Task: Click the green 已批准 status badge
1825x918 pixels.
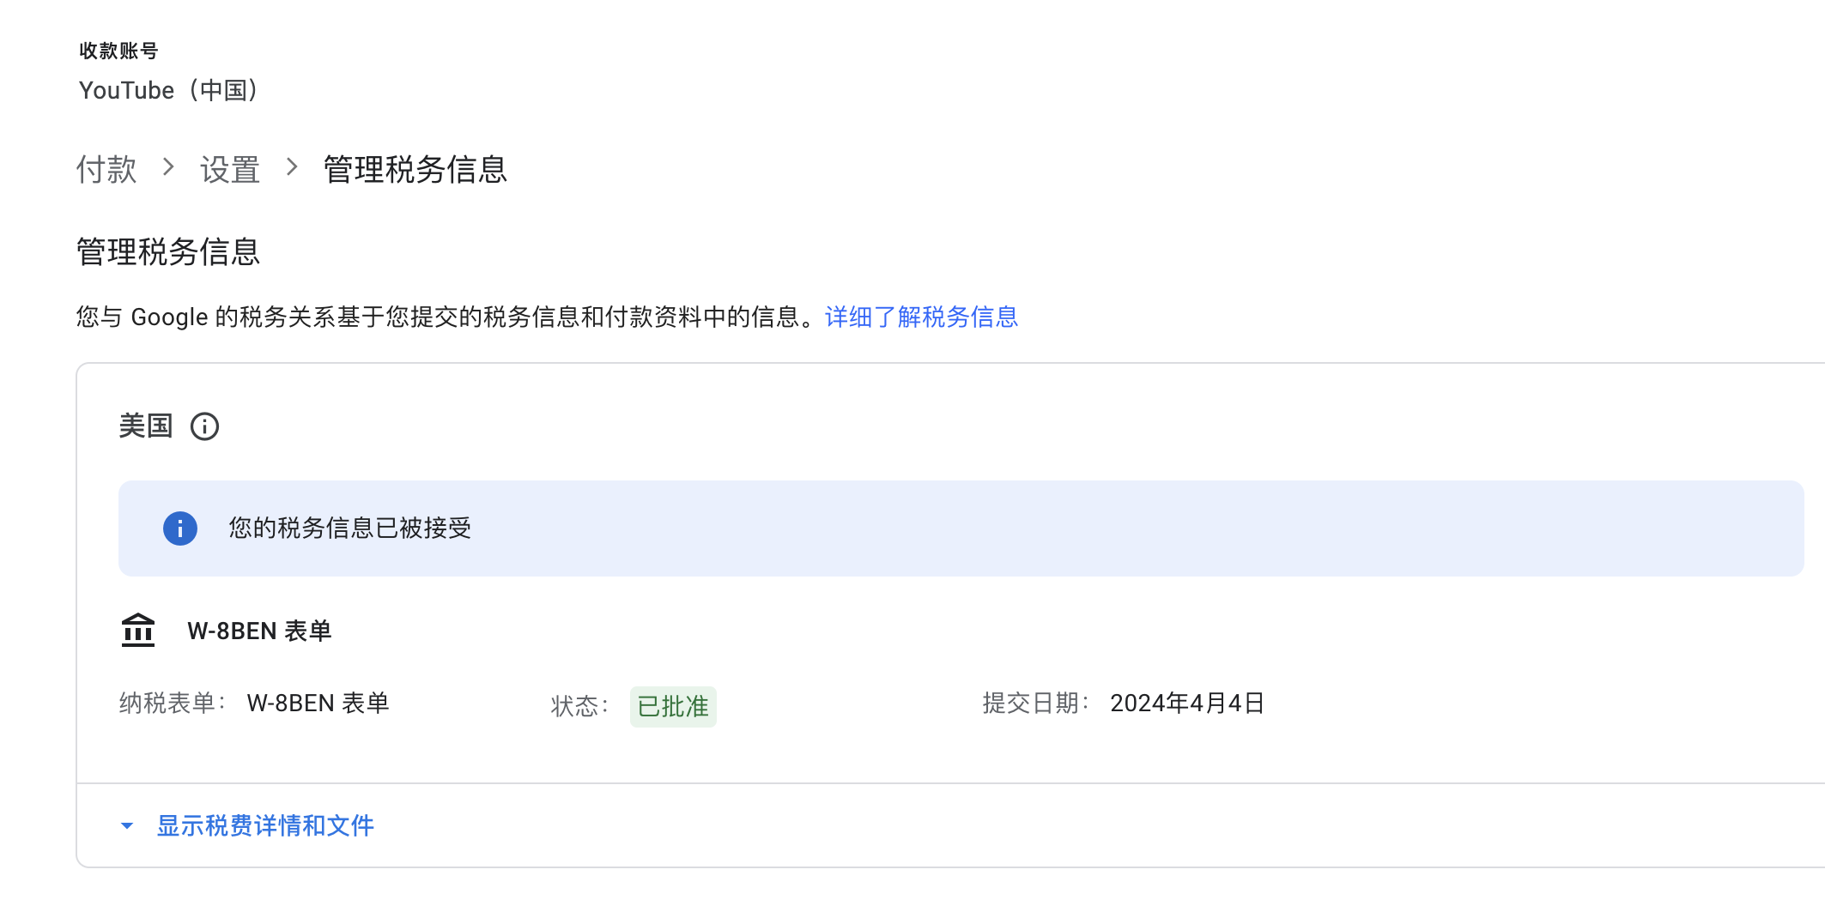Action: 673,706
